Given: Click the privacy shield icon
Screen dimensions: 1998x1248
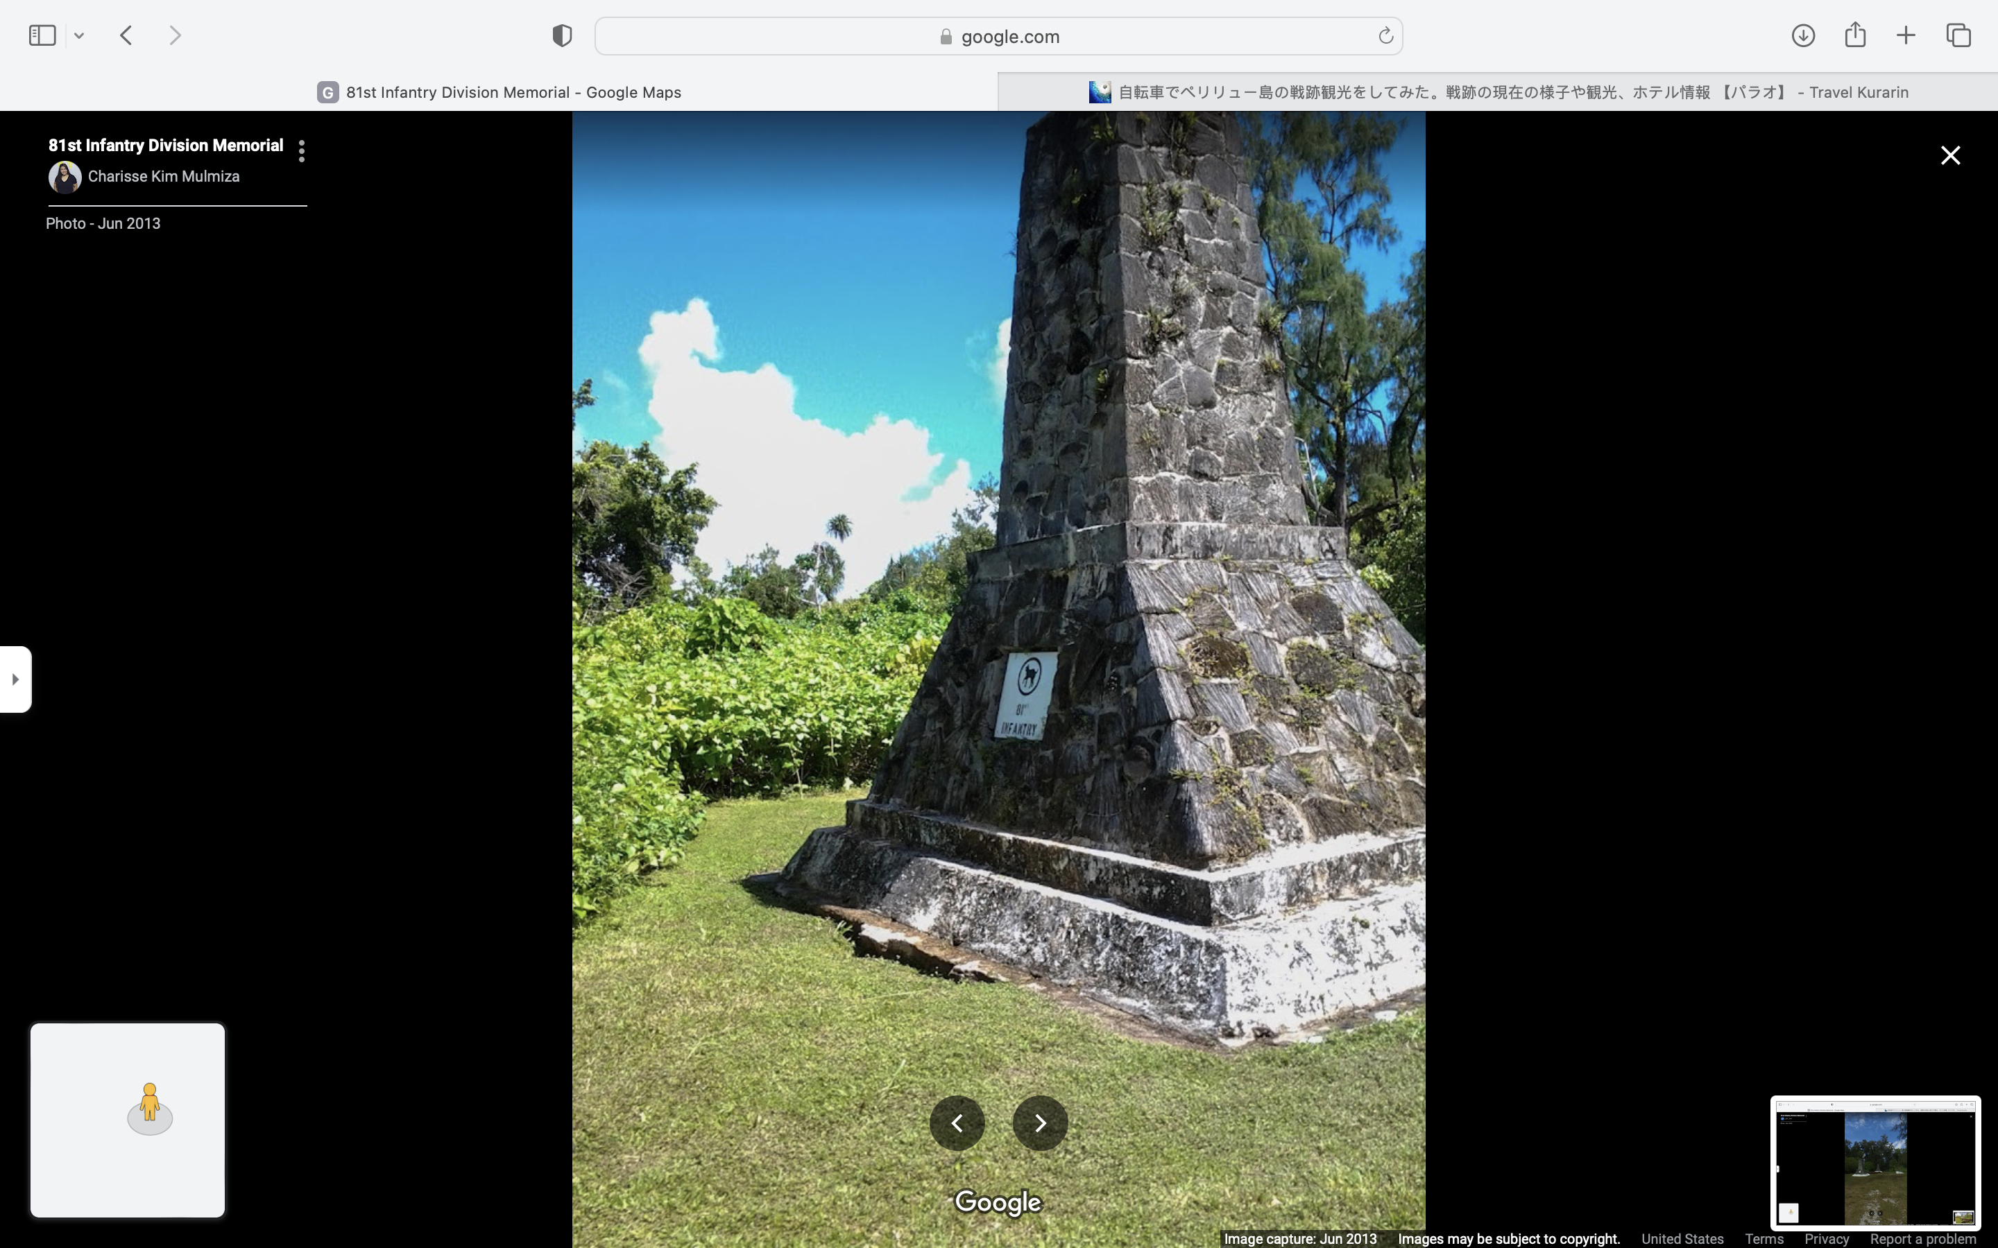Looking at the screenshot, I should click(562, 35).
